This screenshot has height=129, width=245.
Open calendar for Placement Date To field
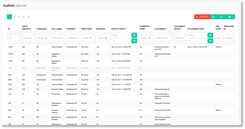[210, 41]
